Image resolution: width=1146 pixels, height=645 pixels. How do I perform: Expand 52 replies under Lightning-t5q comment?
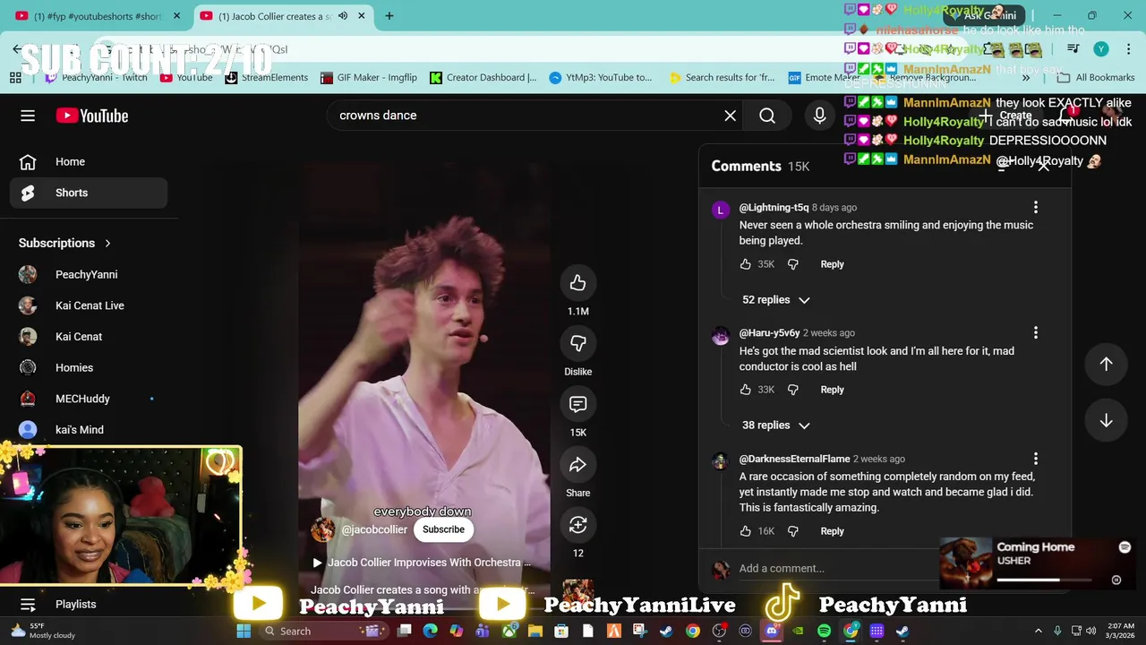click(775, 300)
